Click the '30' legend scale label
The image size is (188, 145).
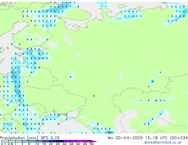tap(64, 144)
